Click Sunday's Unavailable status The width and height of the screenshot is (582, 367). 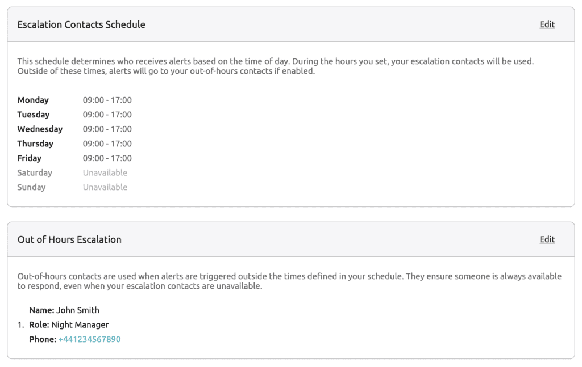105,187
